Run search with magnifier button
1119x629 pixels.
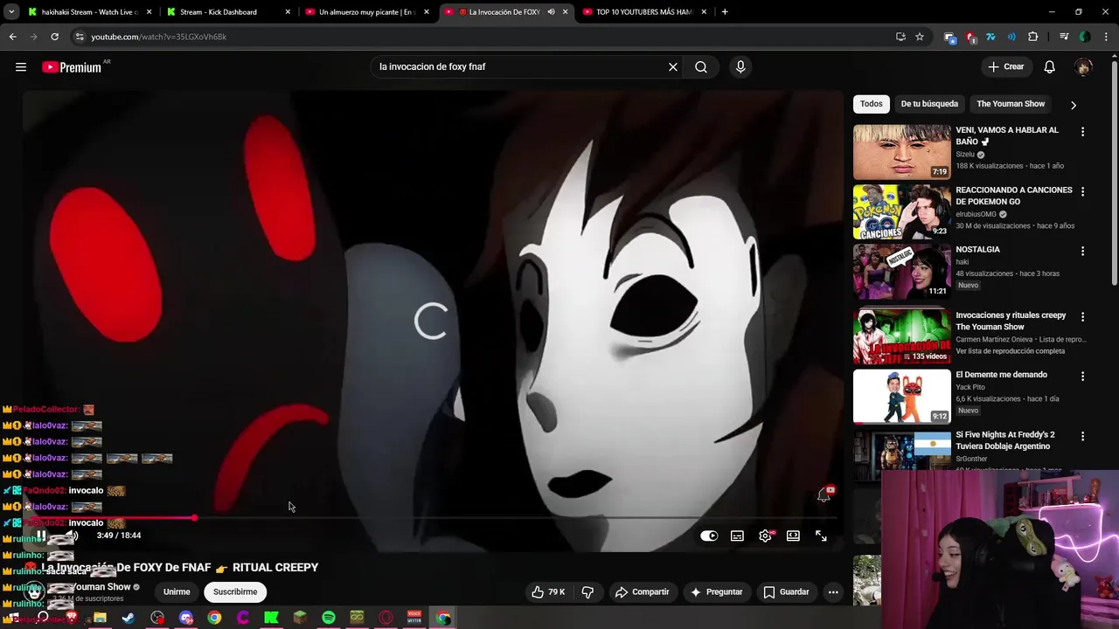pos(701,66)
